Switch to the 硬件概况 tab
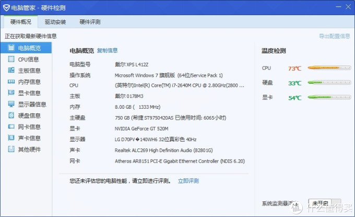The width and height of the screenshot is (355, 217). pyautogui.click(x=21, y=22)
